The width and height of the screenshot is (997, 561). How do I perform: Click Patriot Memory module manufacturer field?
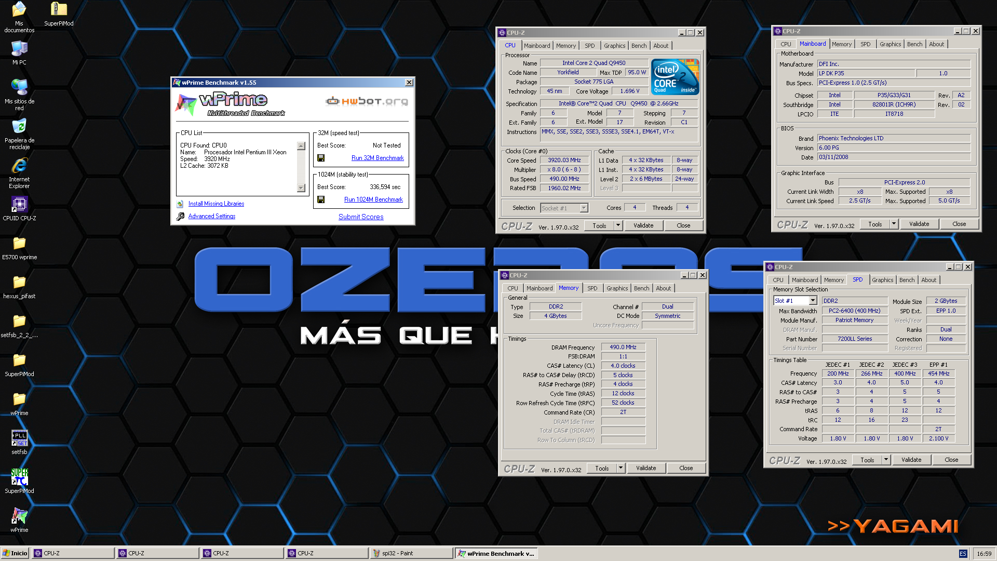pos(855,320)
